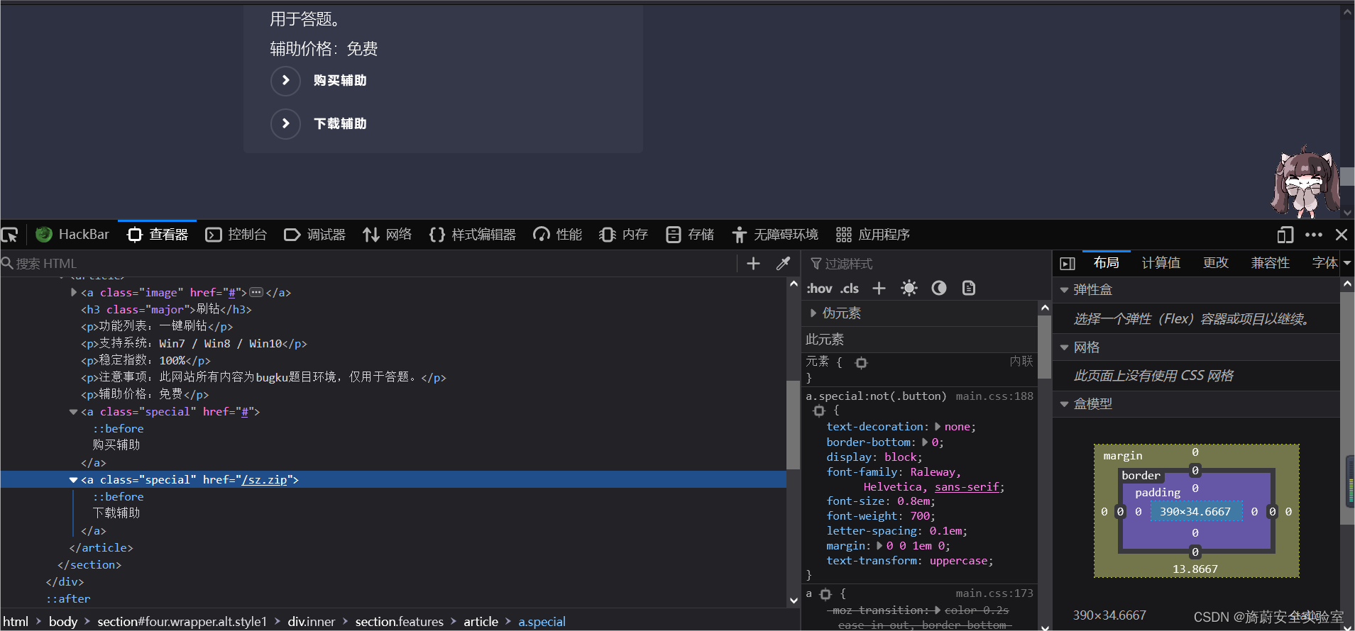1355x631 pixels.
Task: Expand the a class="image" node
Action: click(74, 292)
